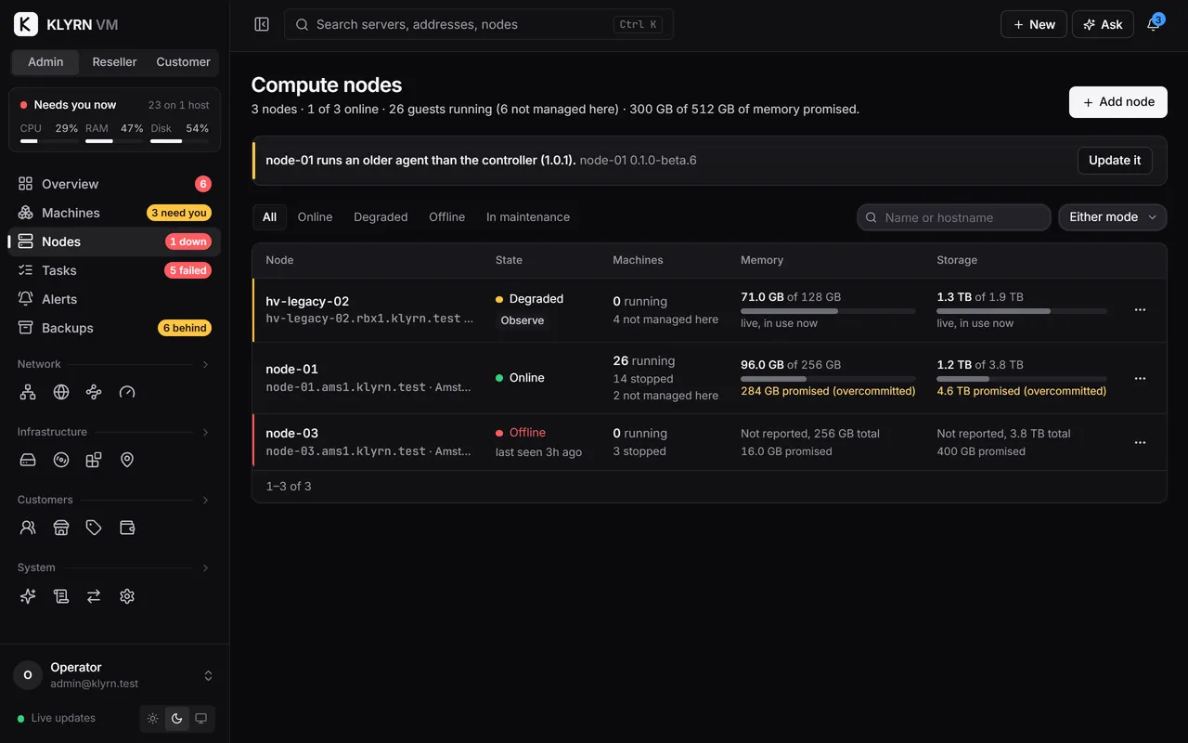1188x743 pixels.
Task: Switch to the Reseller role view
Action: (114, 62)
